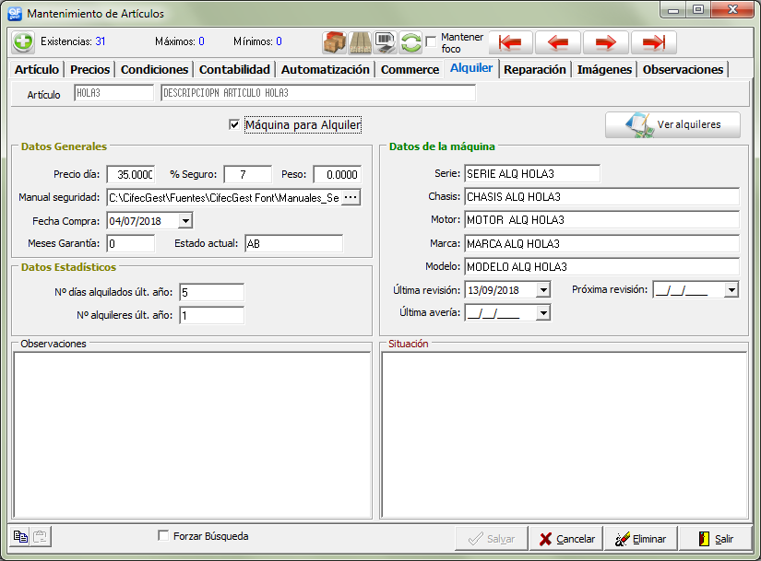Click the Serie field
Screen dimensions: 761x561
point(532,173)
